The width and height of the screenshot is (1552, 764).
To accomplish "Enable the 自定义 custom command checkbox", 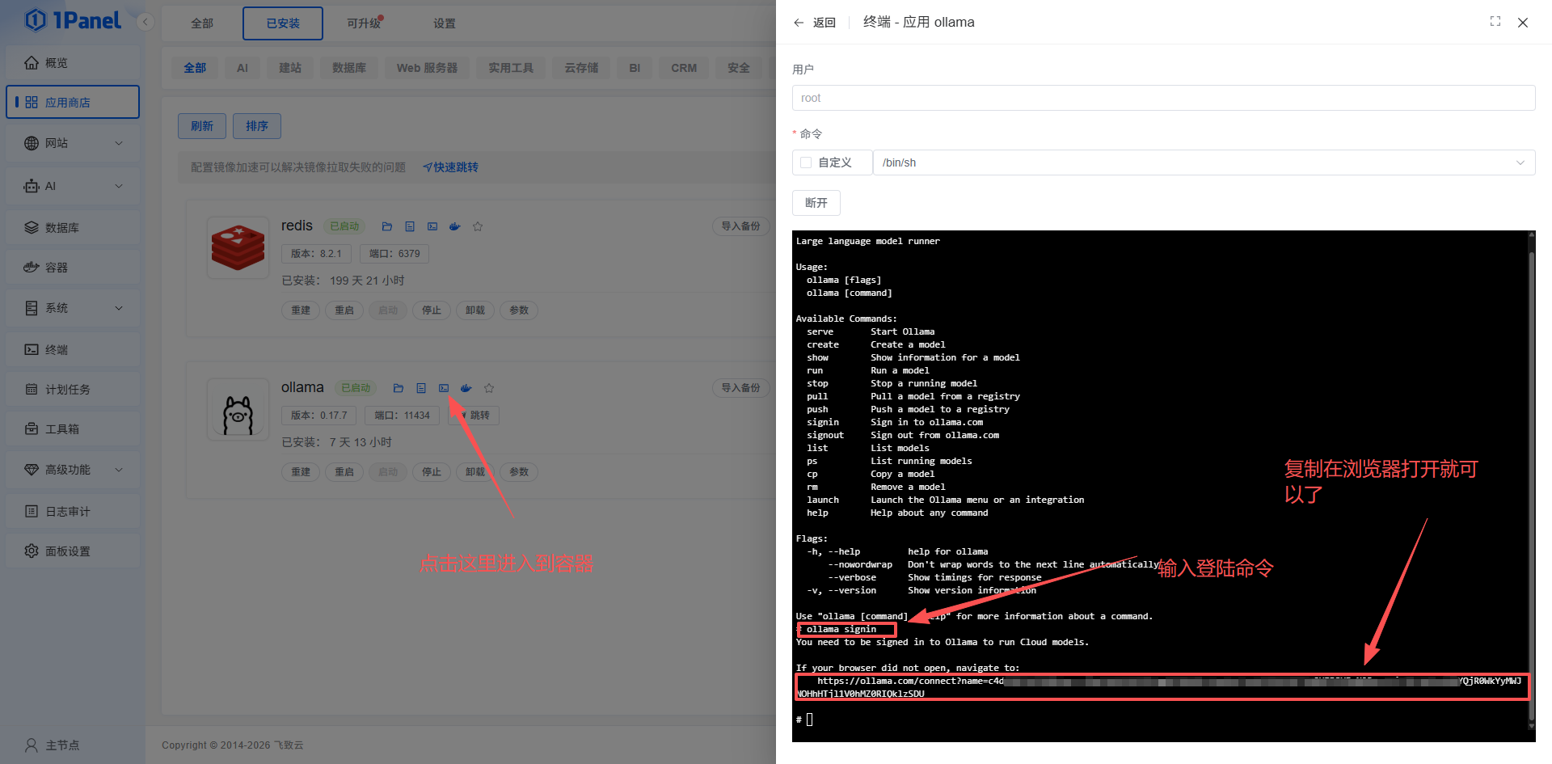I will coord(806,163).
